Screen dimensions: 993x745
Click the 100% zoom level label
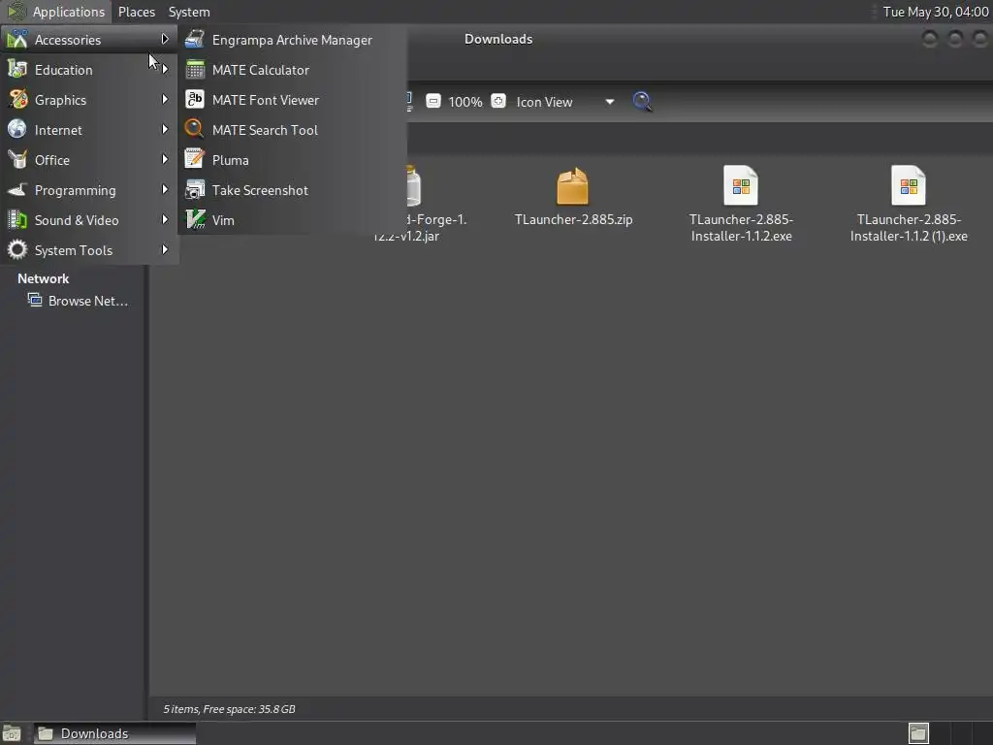(465, 102)
